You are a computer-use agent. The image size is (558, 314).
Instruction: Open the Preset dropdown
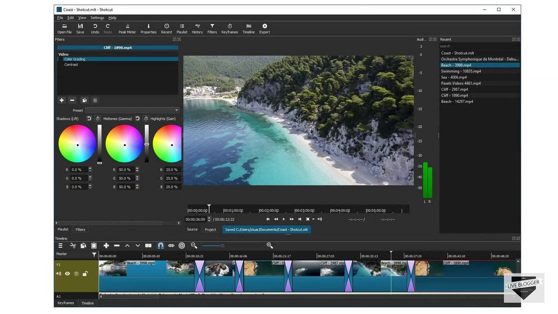coord(132,110)
